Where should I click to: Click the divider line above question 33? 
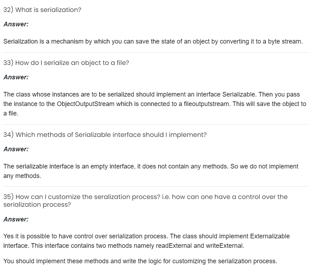click(x=156, y=53)
